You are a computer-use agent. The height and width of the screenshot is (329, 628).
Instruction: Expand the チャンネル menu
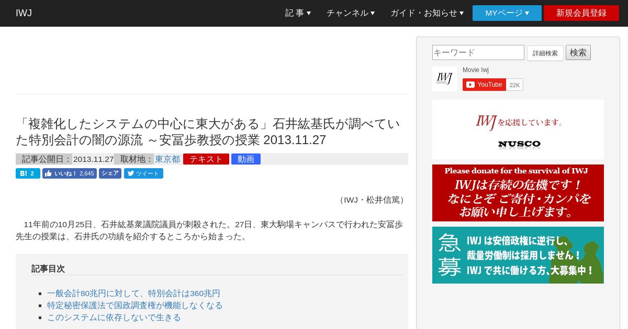point(351,13)
